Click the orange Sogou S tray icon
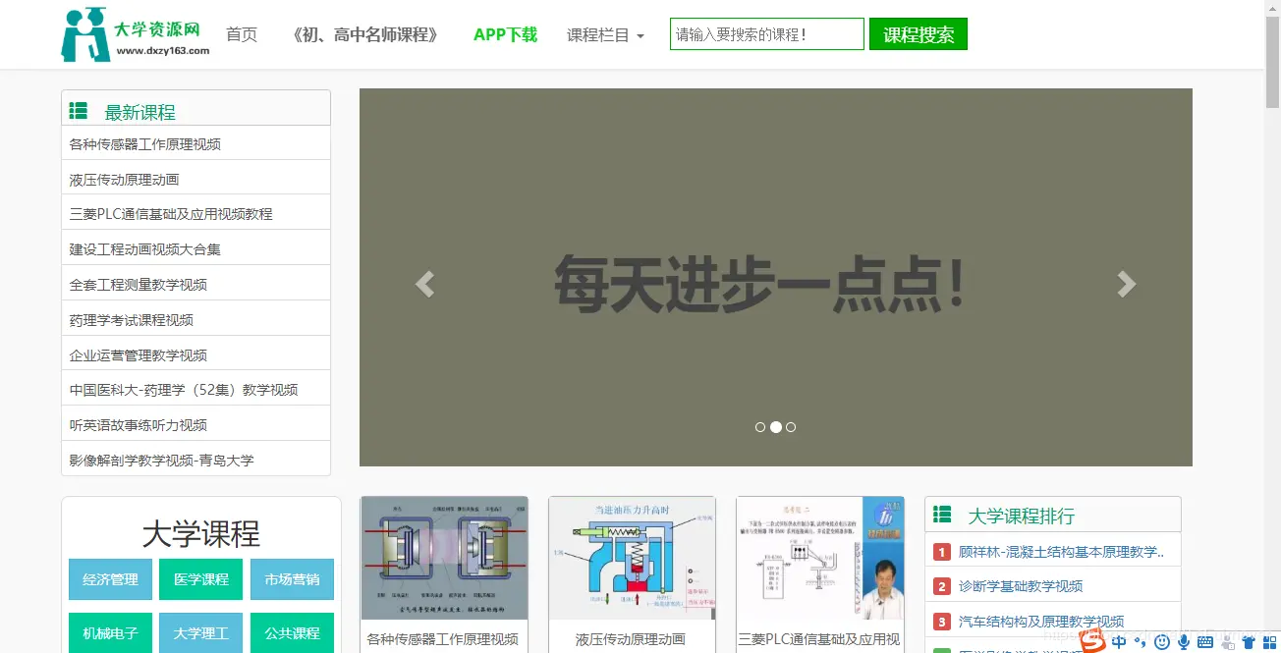This screenshot has width=1281, height=653. [1092, 641]
